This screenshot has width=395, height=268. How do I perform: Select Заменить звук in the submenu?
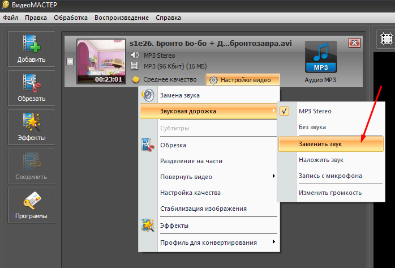(x=331, y=144)
